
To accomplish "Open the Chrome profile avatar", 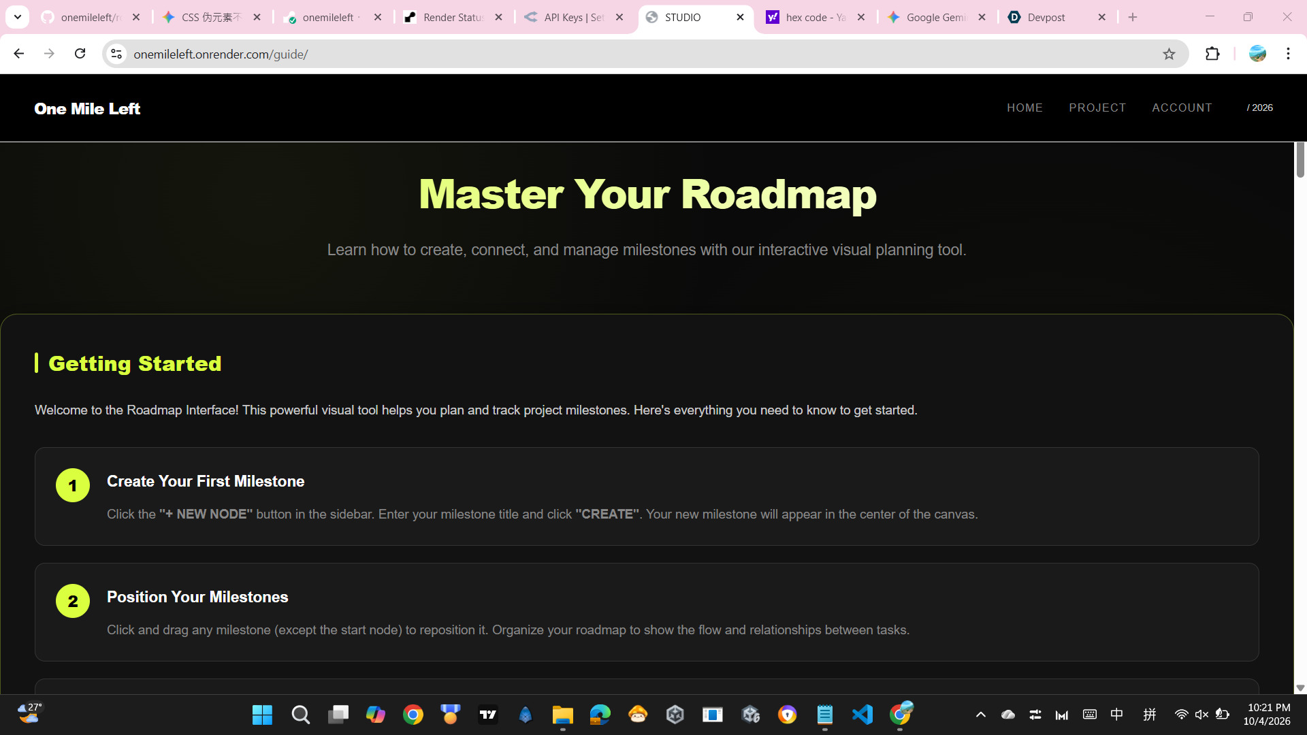I will point(1257,54).
